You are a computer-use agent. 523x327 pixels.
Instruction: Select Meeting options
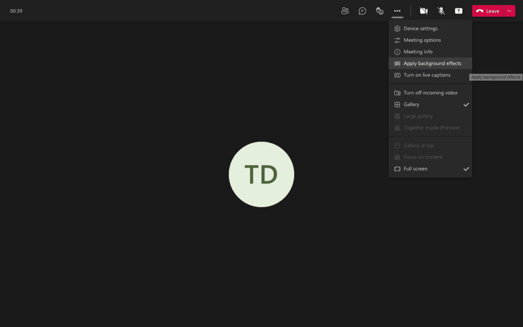point(422,40)
